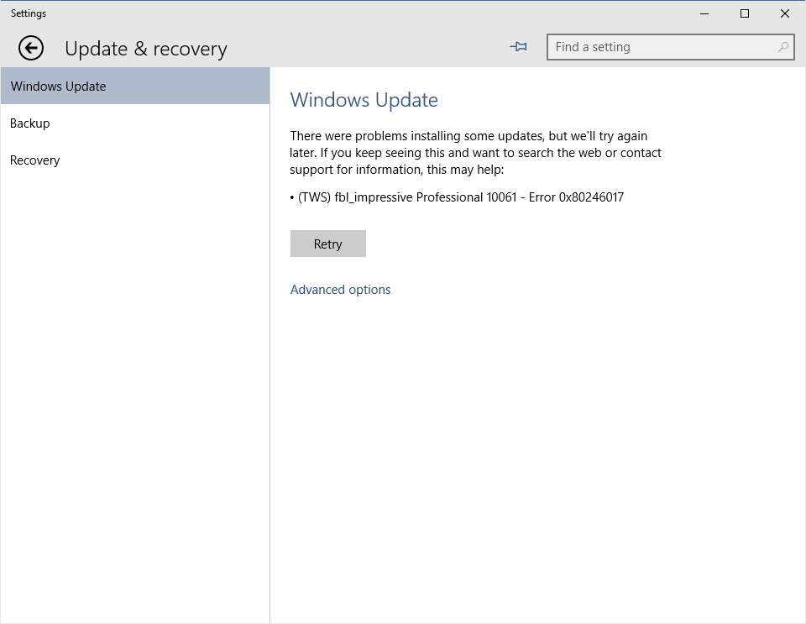Open the Recovery section
806x624 pixels.
[135, 160]
